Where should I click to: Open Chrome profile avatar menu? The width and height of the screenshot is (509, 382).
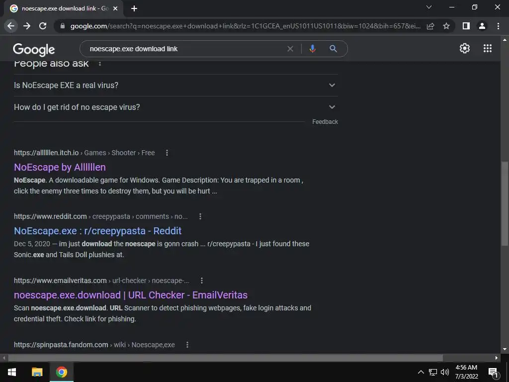click(482, 26)
